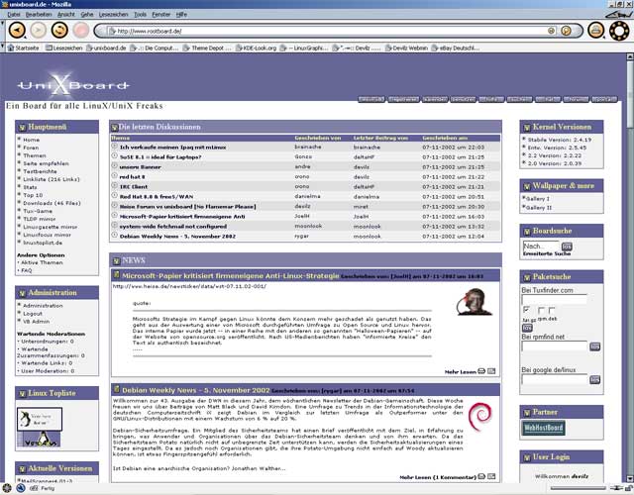This screenshot has width=634, height=495.
Task: Click the red Stop loading button
Action: (81, 31)
